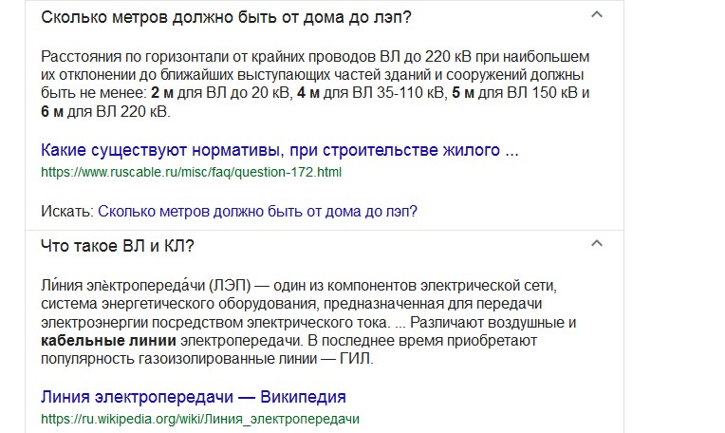Click the ruscable.ru green URL
The width and height of the screenshot is (725, 433).
(191, 173)
